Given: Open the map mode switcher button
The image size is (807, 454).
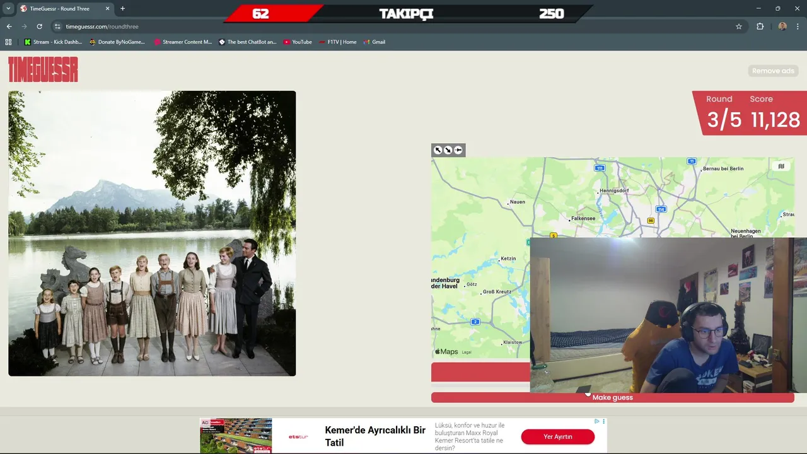Looking at the screenshot, I should (781, 166).
